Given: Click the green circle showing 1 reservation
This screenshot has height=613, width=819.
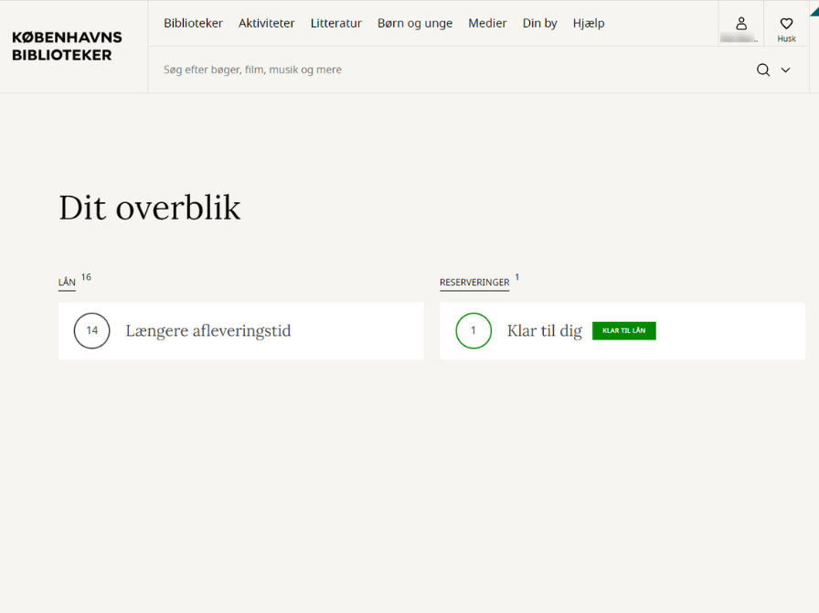Looking at the screenshot, I should tap(473, 331).
